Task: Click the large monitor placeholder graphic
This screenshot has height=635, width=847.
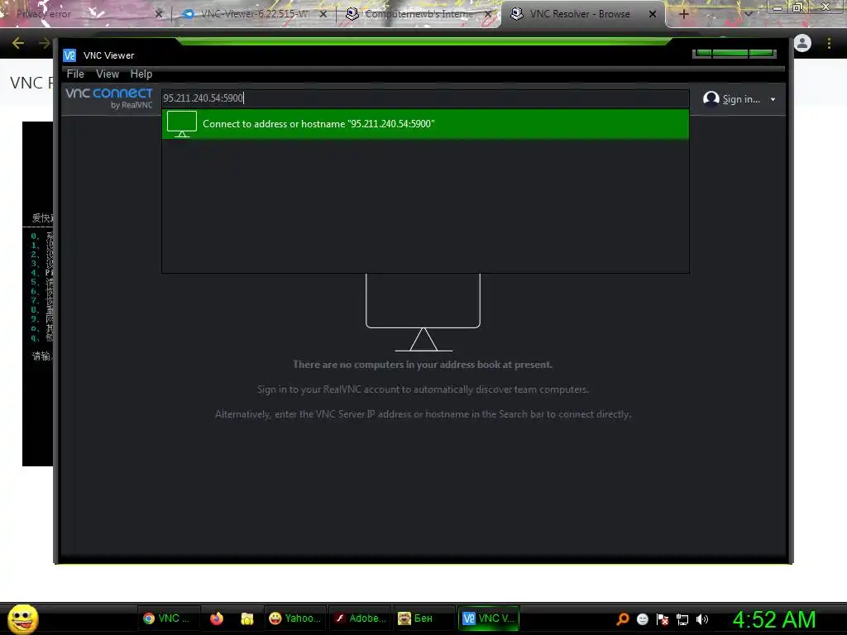Action: (423, 313)
